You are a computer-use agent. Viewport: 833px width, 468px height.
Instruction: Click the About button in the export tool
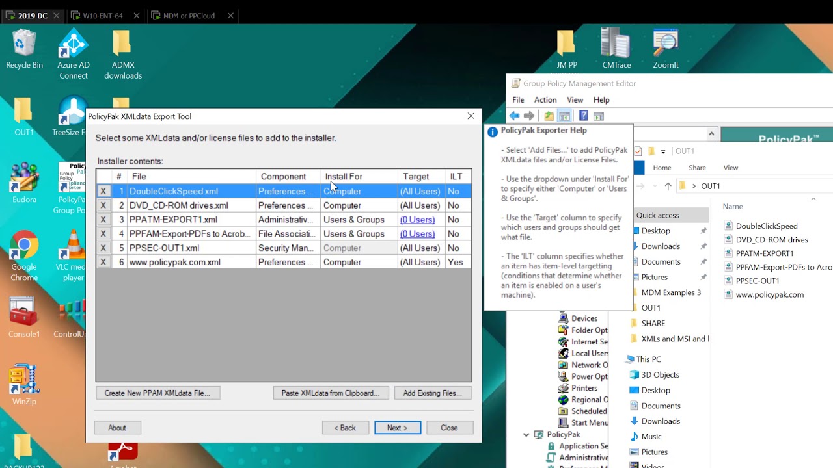(117, 428)
